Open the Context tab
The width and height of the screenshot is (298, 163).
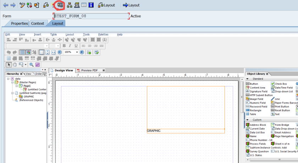(38, 23)
